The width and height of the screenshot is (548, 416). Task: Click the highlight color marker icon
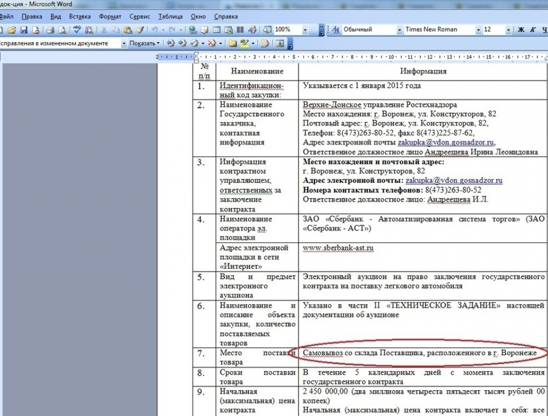pyautogui.click(x=244, y=43)
